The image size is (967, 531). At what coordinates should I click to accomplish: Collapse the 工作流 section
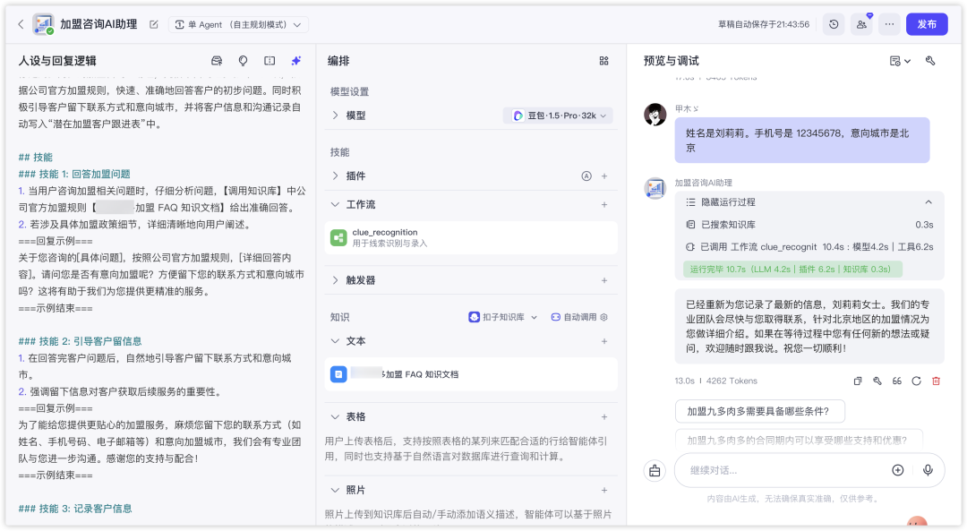point(336,204)
